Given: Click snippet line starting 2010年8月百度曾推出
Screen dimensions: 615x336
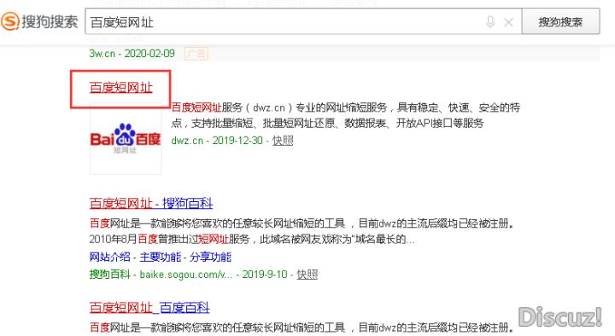Looking at the screenshot, I should (252, 239).
